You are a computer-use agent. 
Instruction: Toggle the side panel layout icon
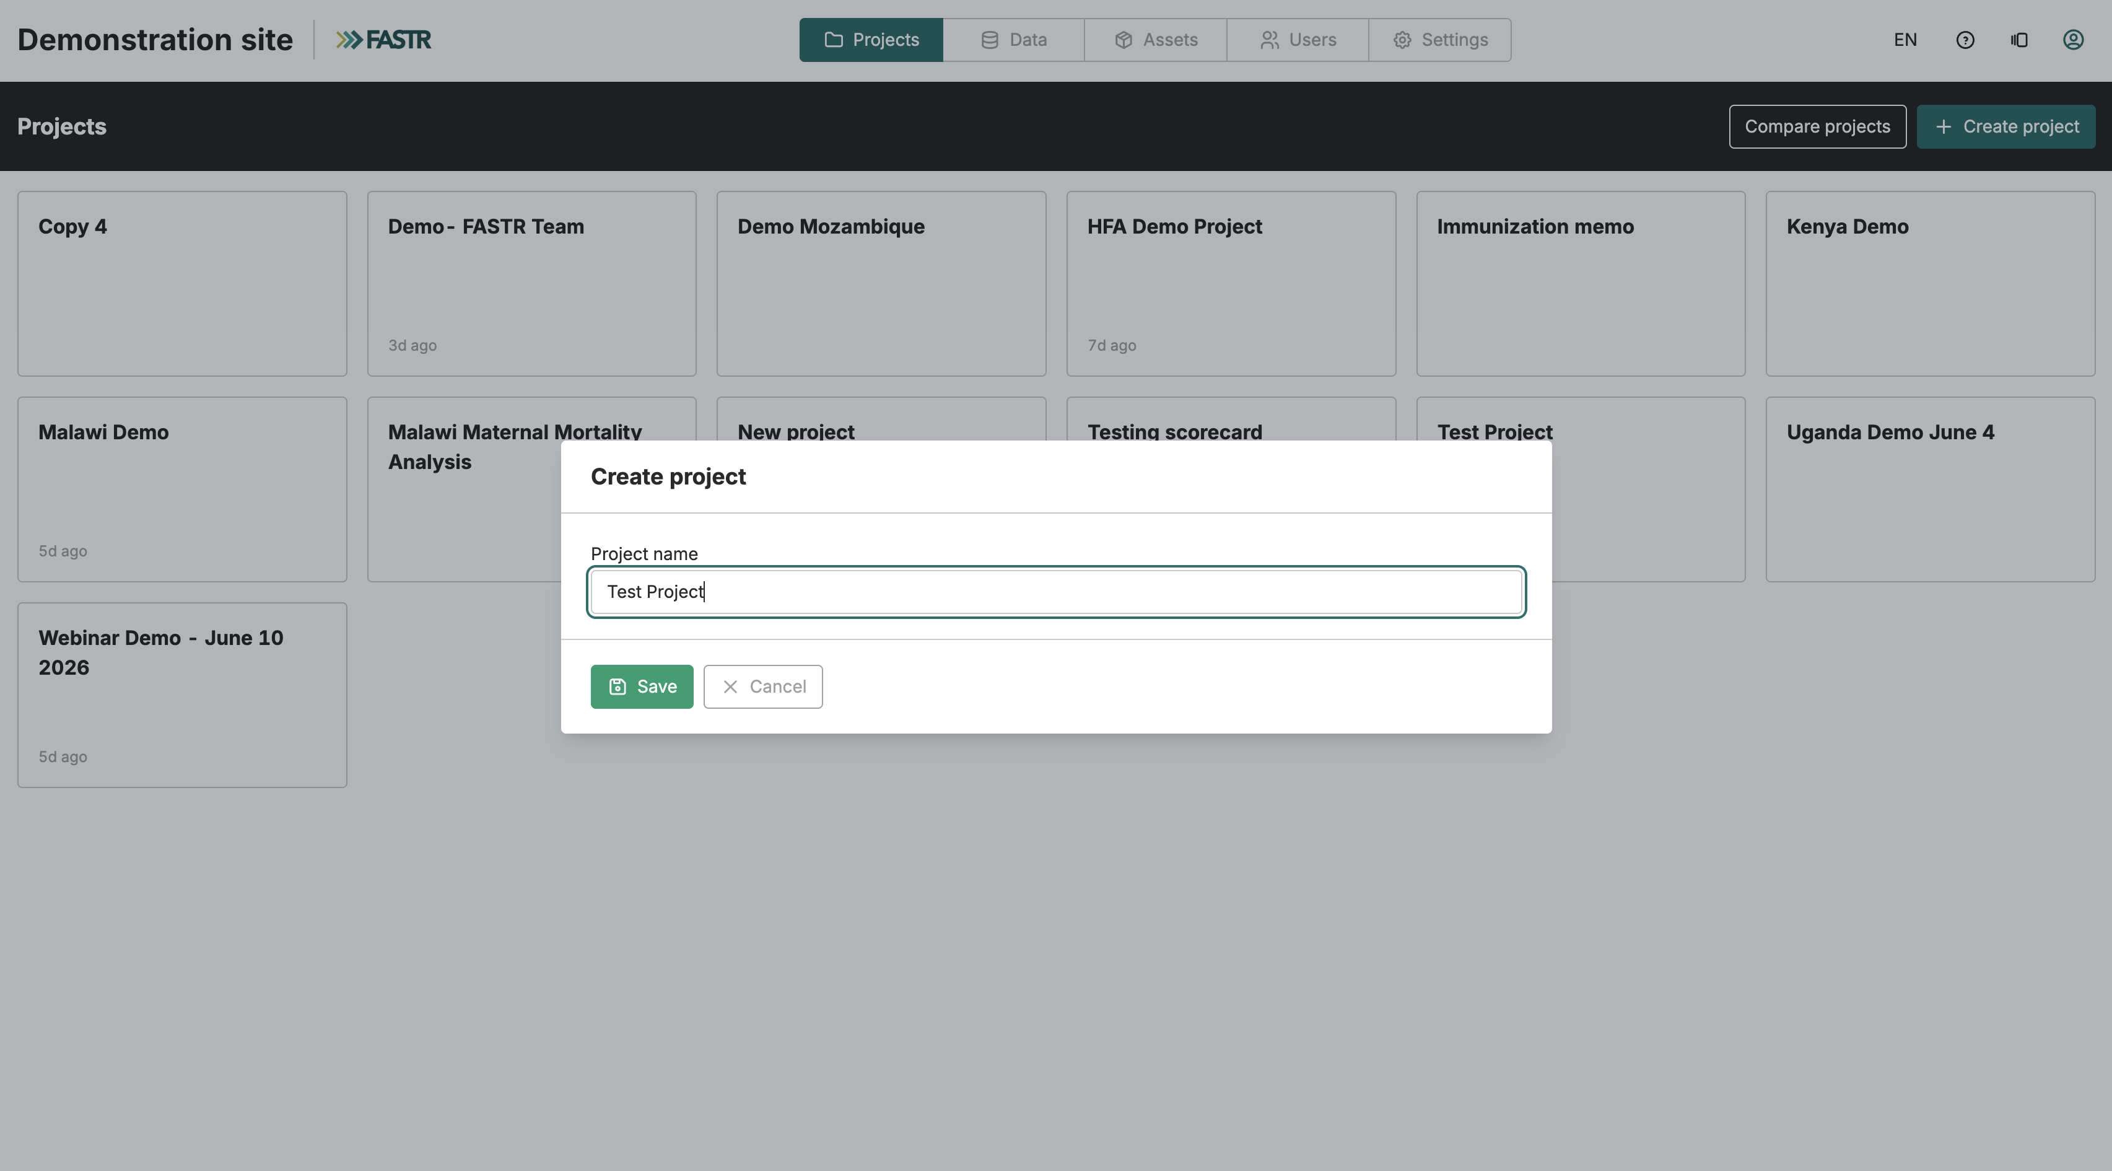(x=2018, y=40)
